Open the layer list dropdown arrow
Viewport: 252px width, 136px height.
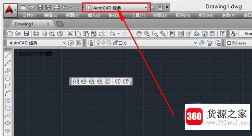(x=195, y=43)
